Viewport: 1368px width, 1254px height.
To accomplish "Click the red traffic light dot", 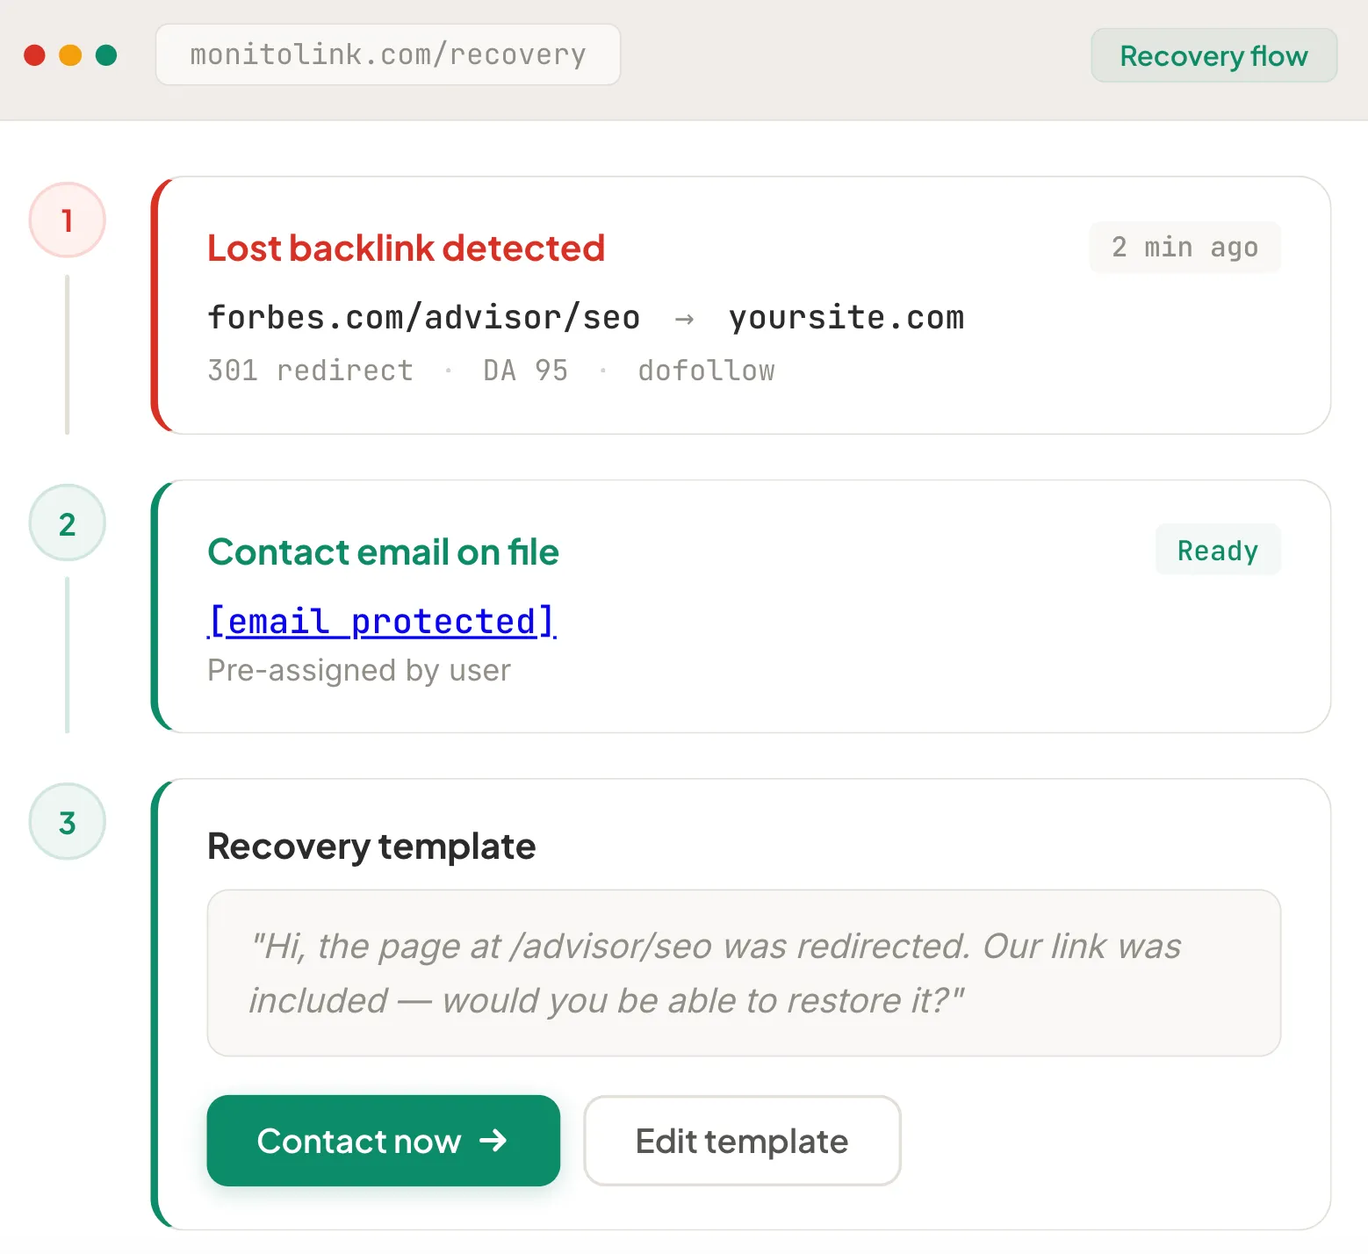I will point(35,54).
